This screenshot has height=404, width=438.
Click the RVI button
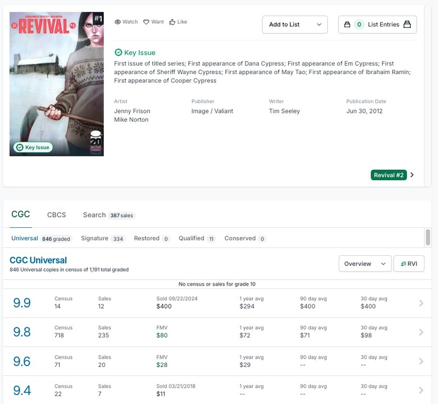[x=409, y=264]
